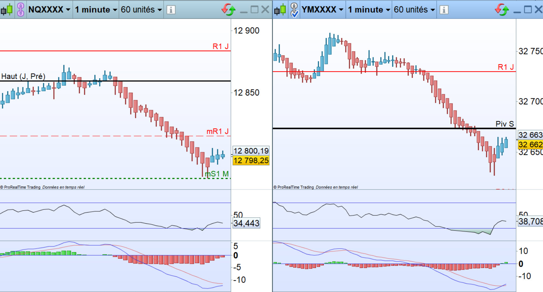Click the mR1 J pivot label
This screenshot has width=543, height=292.
click(218, 131)
